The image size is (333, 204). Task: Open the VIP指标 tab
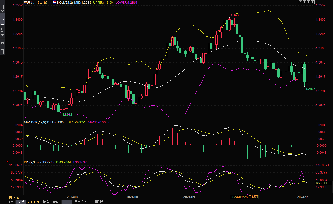click(33, 202)
